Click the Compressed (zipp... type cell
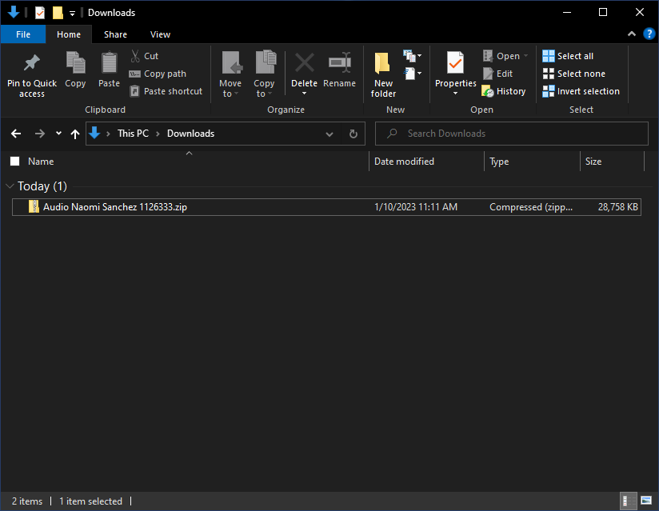Image resolution: width=659 pixels, height=511 pixels. (531, 207)
